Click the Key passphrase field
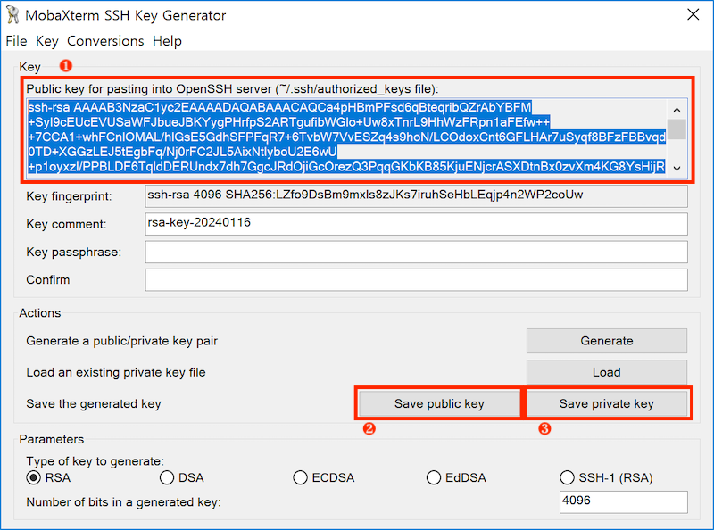Image resolution: width=714 pixels, height=530 pixels. 416,252
